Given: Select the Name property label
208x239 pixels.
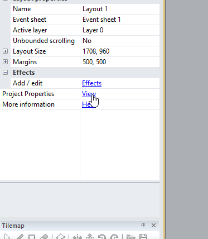Looking at the screenshot, I should [x=22, y=9].
